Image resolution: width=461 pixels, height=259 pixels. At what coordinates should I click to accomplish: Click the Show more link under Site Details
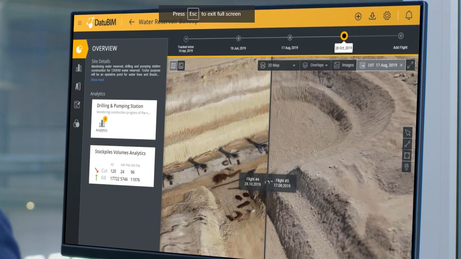[97, 80]
